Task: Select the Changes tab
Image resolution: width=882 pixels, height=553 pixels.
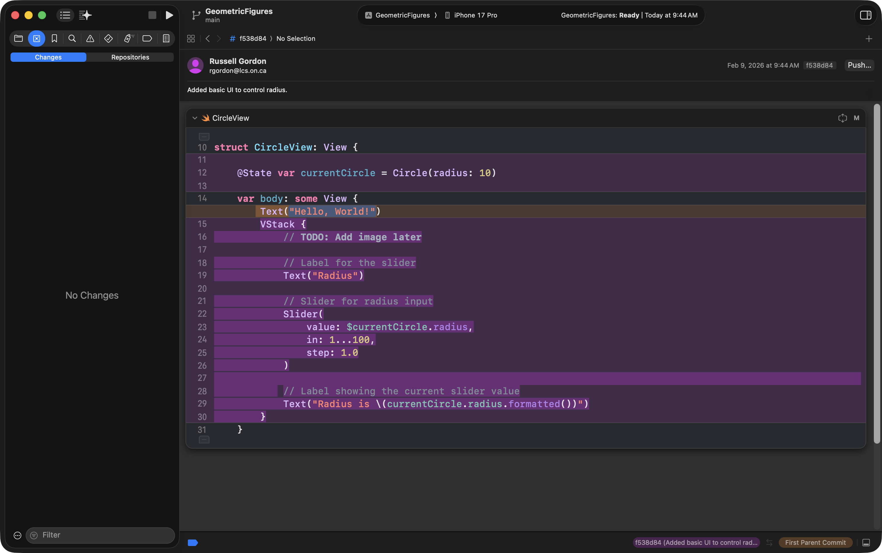Action: pyautogui.click(x=48, y=57)
